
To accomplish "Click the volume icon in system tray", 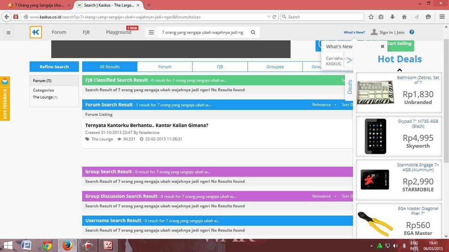I will (x=396, y=246).
